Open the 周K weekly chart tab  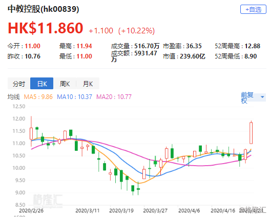[65, 84]
